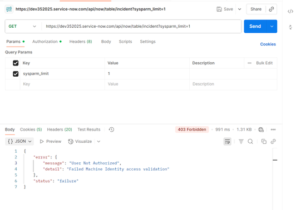Screen dimensions: 296x210
Task: Click the filter response icon
Action: point(241,141)
